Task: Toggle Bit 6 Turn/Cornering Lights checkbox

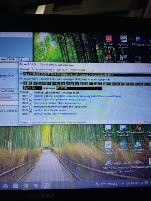Action: (x=31, y=114)
